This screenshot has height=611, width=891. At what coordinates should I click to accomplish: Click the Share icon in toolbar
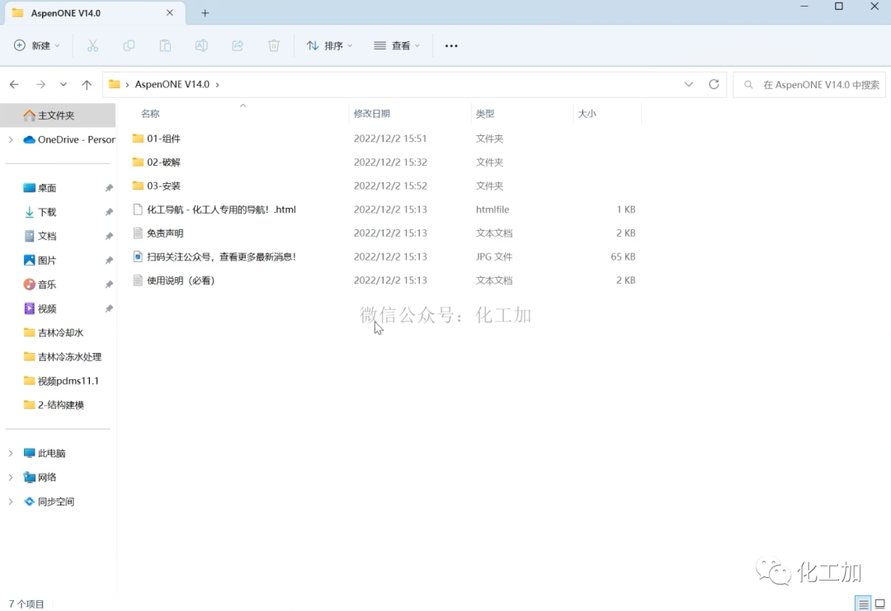pos(238,46)
